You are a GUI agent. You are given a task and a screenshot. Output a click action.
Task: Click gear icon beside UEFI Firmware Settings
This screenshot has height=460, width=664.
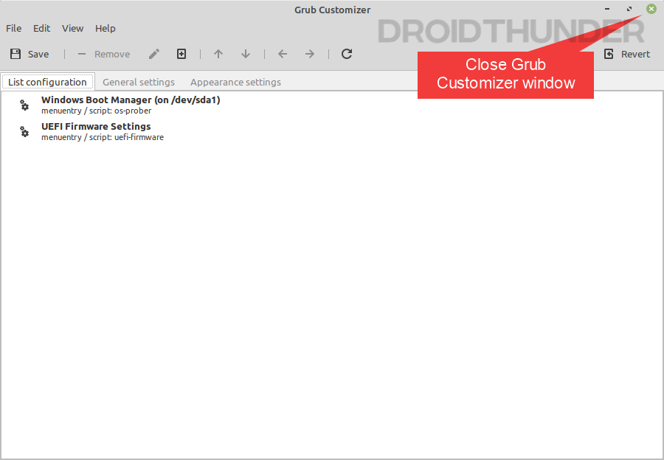click(x=24, y=132)
